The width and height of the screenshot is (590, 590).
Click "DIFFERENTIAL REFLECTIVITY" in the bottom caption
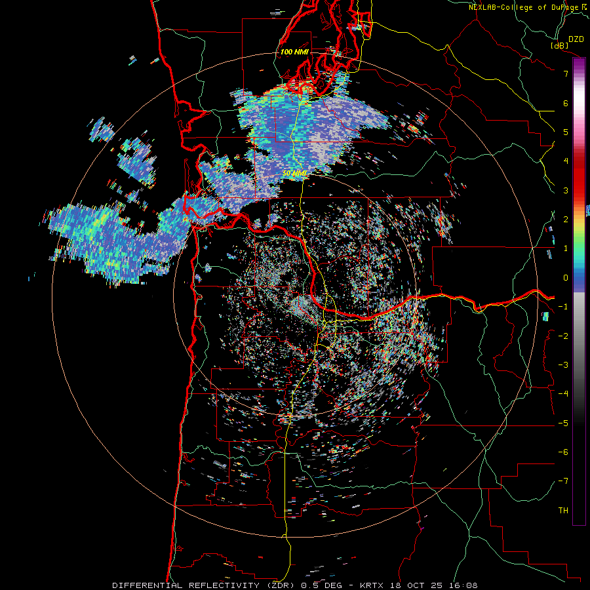point(186,585)
